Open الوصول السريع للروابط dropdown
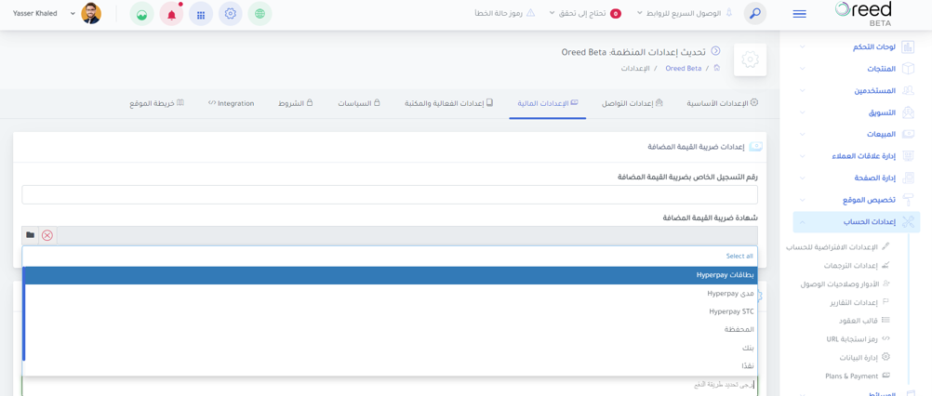The width and height of the screenshot is (932, 396). (x=685, y=13)
